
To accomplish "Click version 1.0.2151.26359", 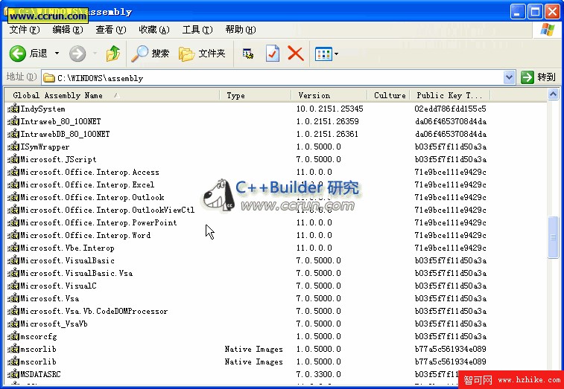I will pos(327,121).
